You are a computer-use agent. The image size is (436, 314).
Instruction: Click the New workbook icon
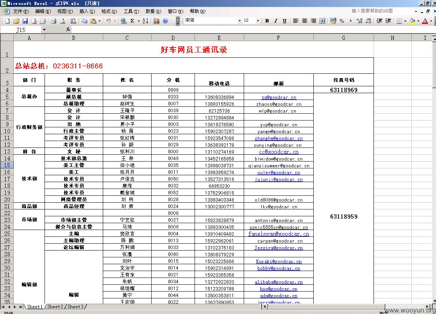(8, 21)
